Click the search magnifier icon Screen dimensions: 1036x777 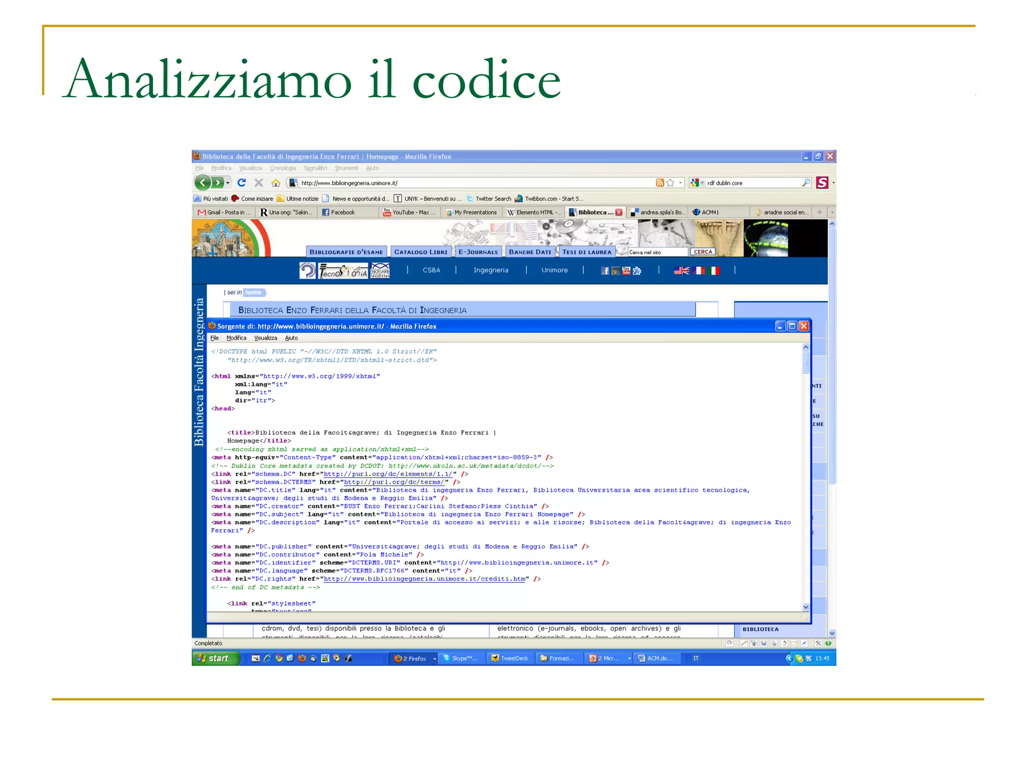click(806, 183)
